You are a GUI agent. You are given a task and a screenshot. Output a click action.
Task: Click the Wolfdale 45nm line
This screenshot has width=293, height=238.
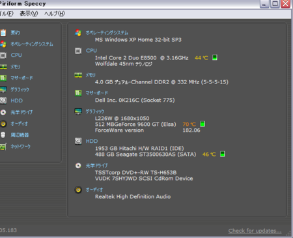coord(124,64)
